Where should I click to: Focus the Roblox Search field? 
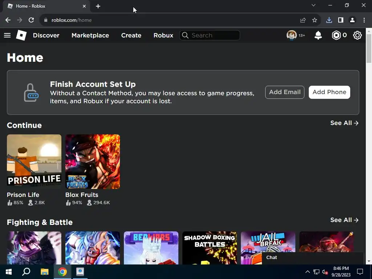pyautogui.click(x=210, y=35)
